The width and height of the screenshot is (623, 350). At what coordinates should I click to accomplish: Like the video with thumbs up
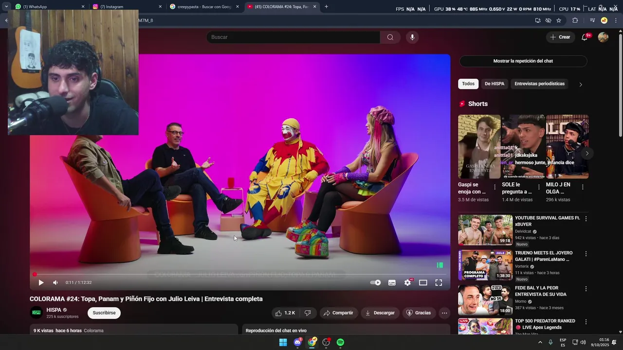(286, 313)
